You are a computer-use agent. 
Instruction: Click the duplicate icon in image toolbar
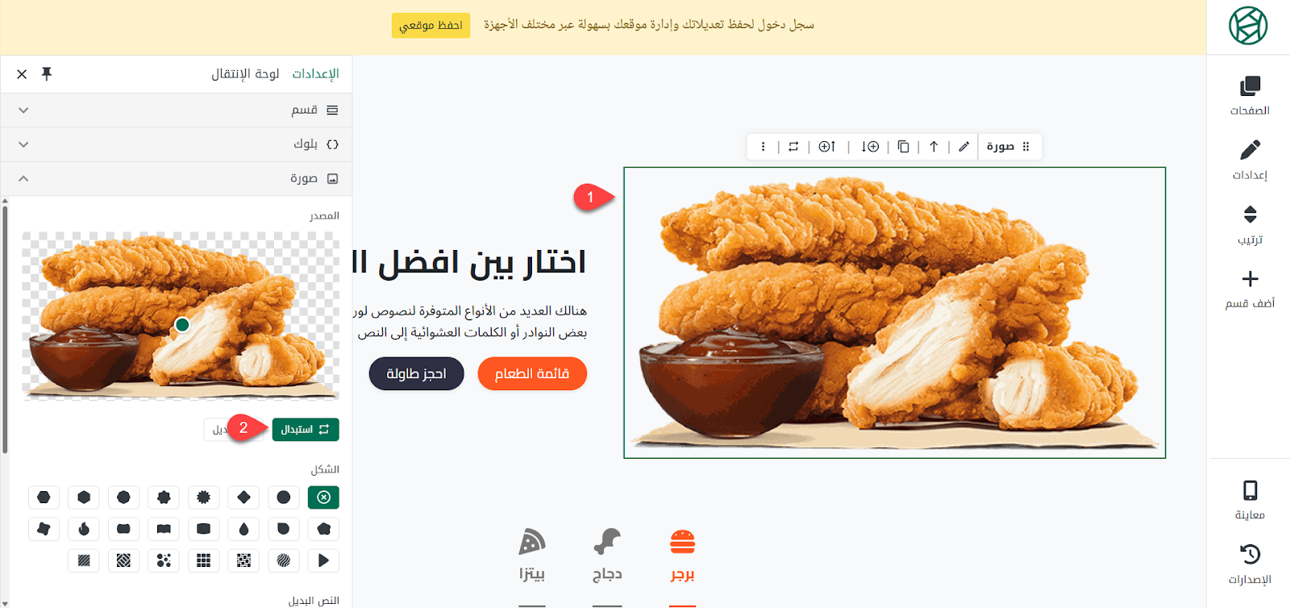pyautogui.click(x=903, y=147)
